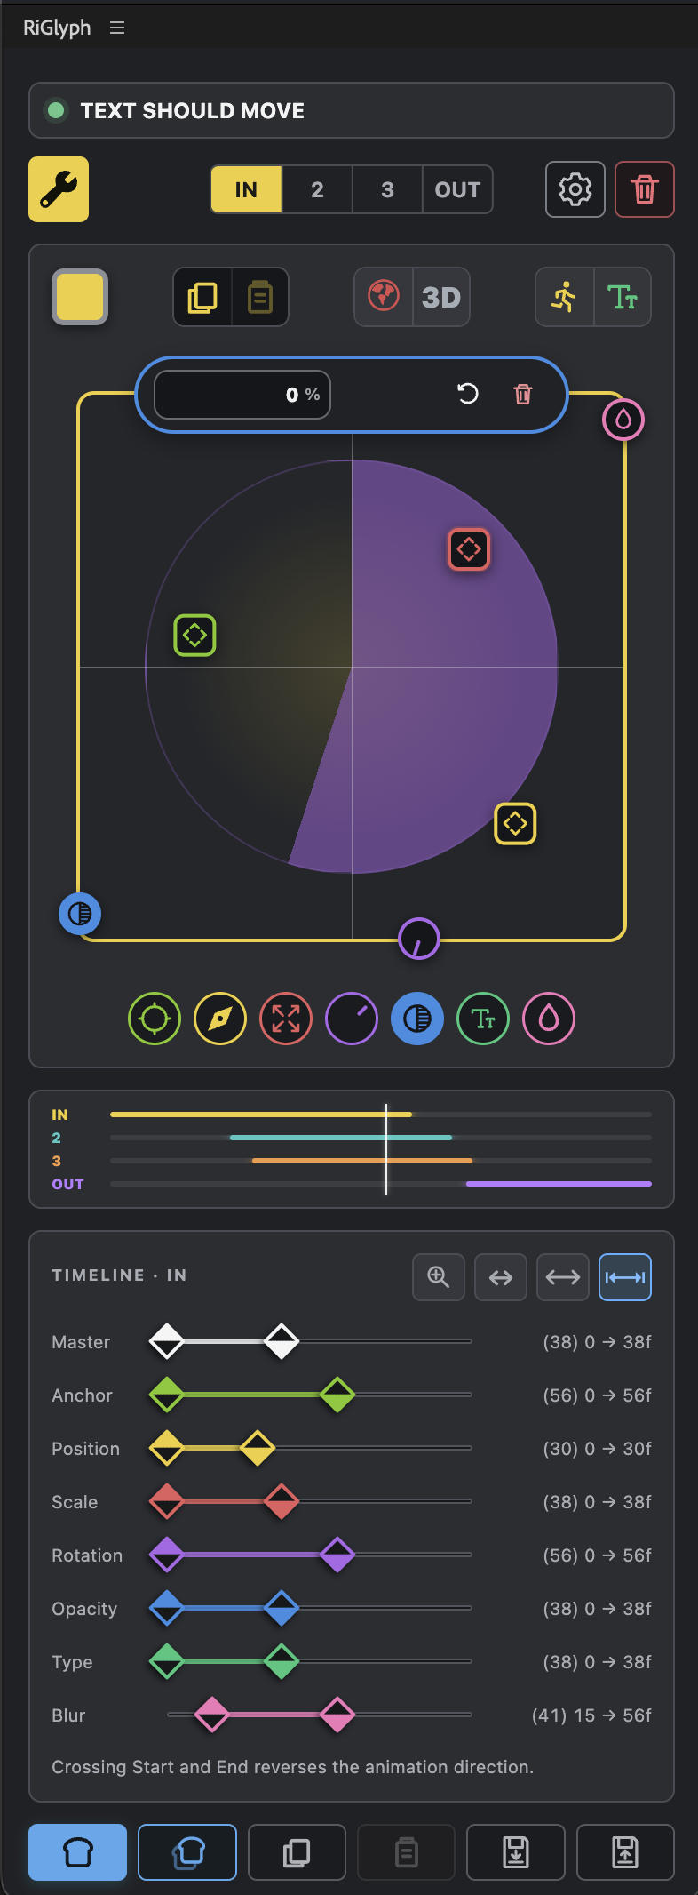Image resolution: width=698 pixels, height=1895 pixels.
Task: Click the Rotation row end keyframe
Action: [x=337, y=1555]
